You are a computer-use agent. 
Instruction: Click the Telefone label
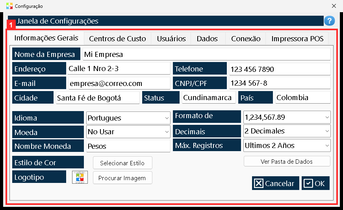click(x=200, y=68)
